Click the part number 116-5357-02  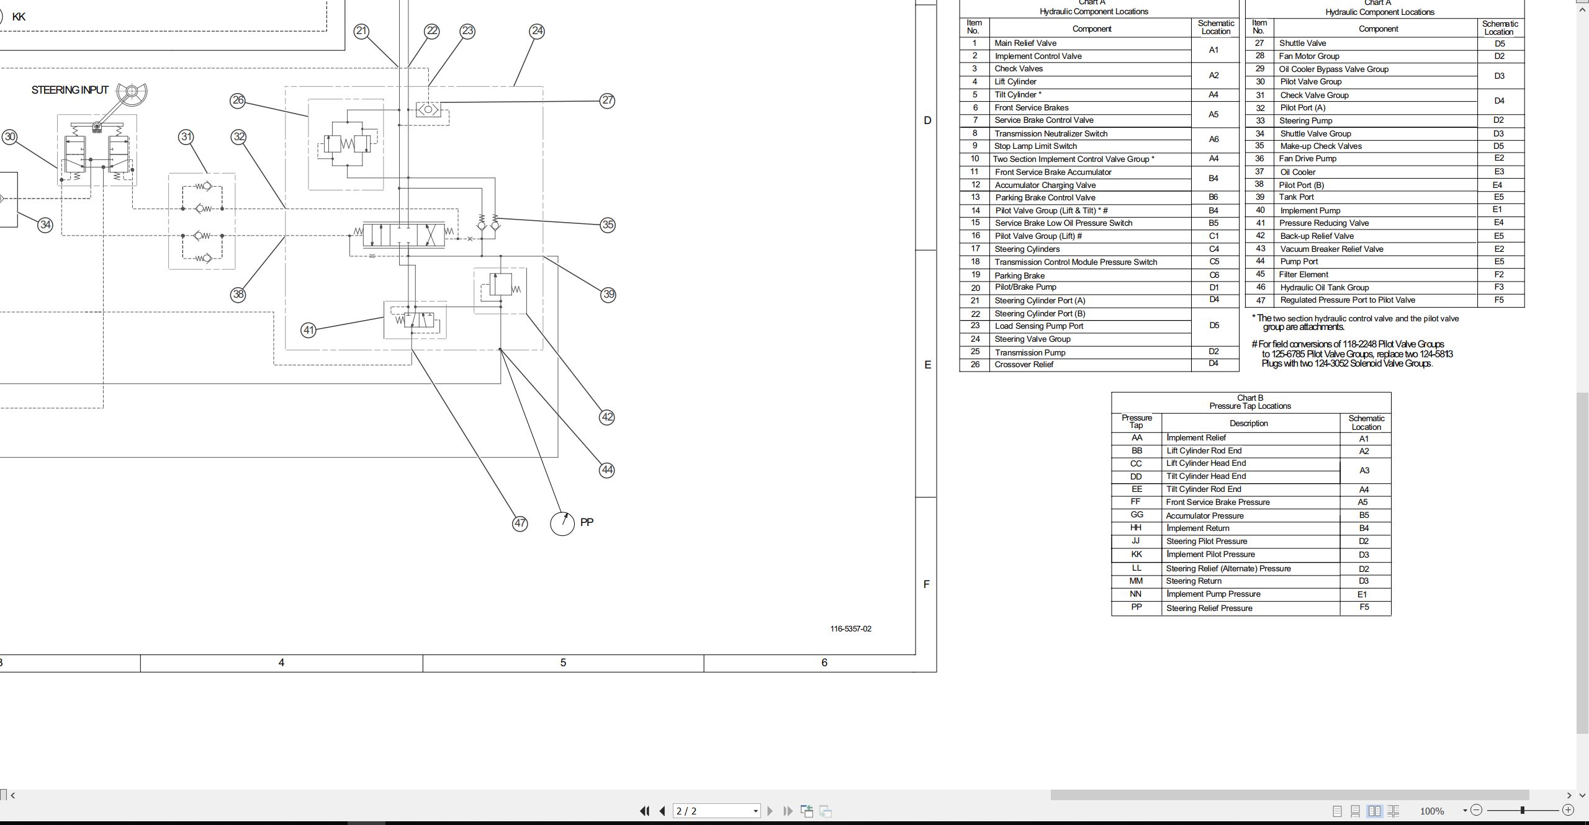pyautogui.click(x=850, y=628)
